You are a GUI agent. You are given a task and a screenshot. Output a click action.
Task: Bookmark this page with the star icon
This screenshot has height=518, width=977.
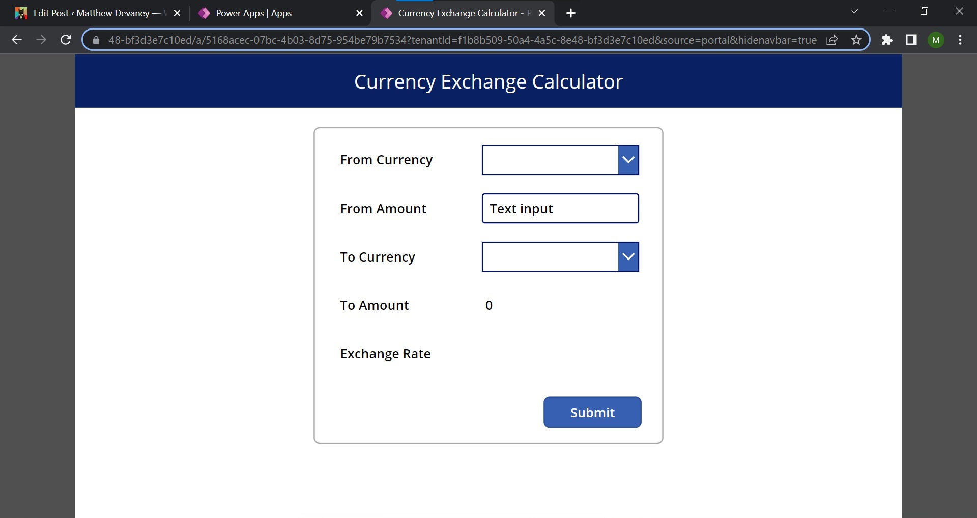(856, 40)
